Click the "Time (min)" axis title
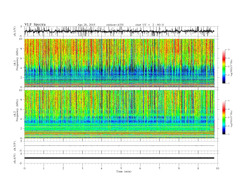 [x=124, y=171]
